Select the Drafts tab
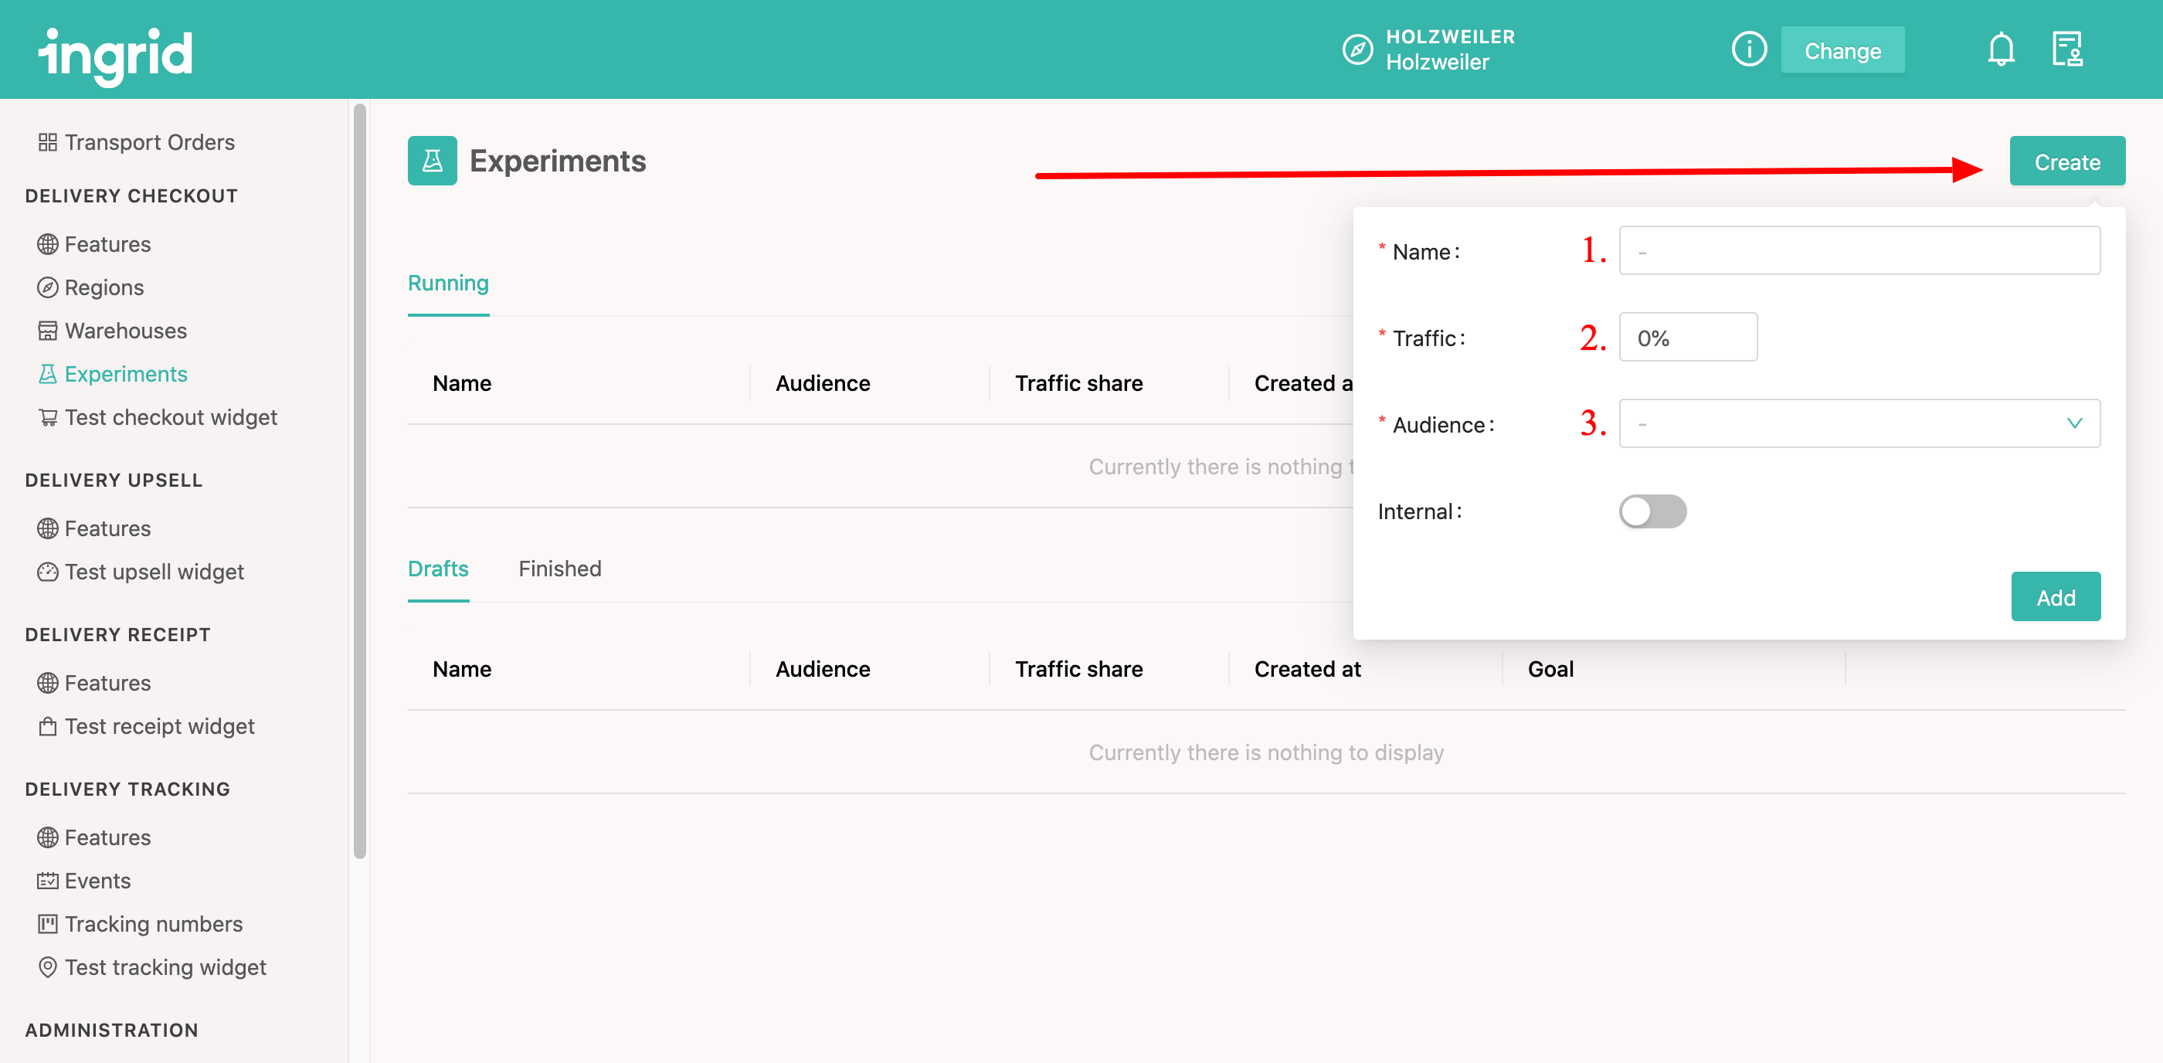 coord(437,569)
